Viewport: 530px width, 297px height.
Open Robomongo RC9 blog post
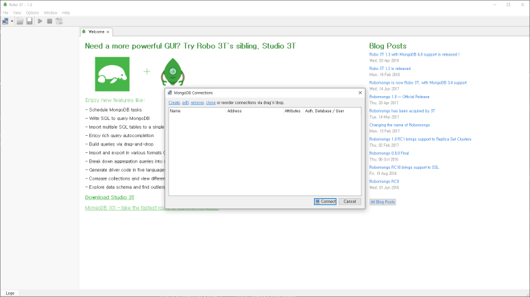point(384,182)
